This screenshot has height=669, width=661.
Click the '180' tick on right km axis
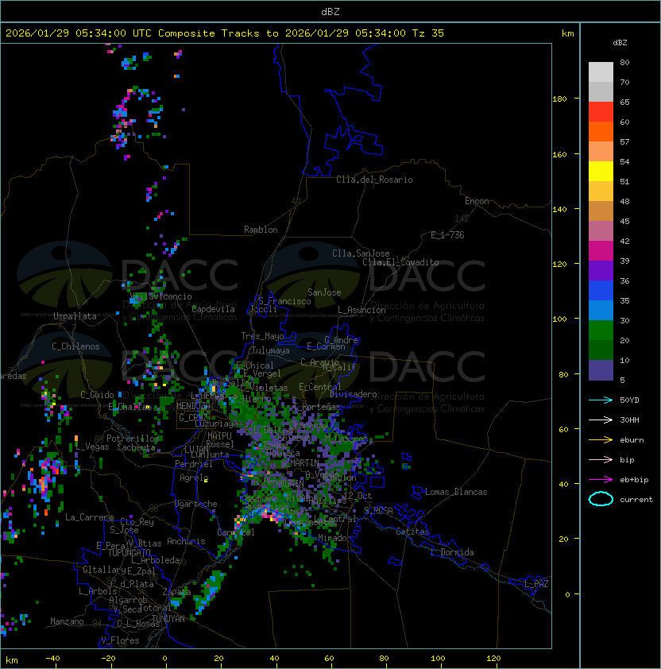tap(559, 99)
